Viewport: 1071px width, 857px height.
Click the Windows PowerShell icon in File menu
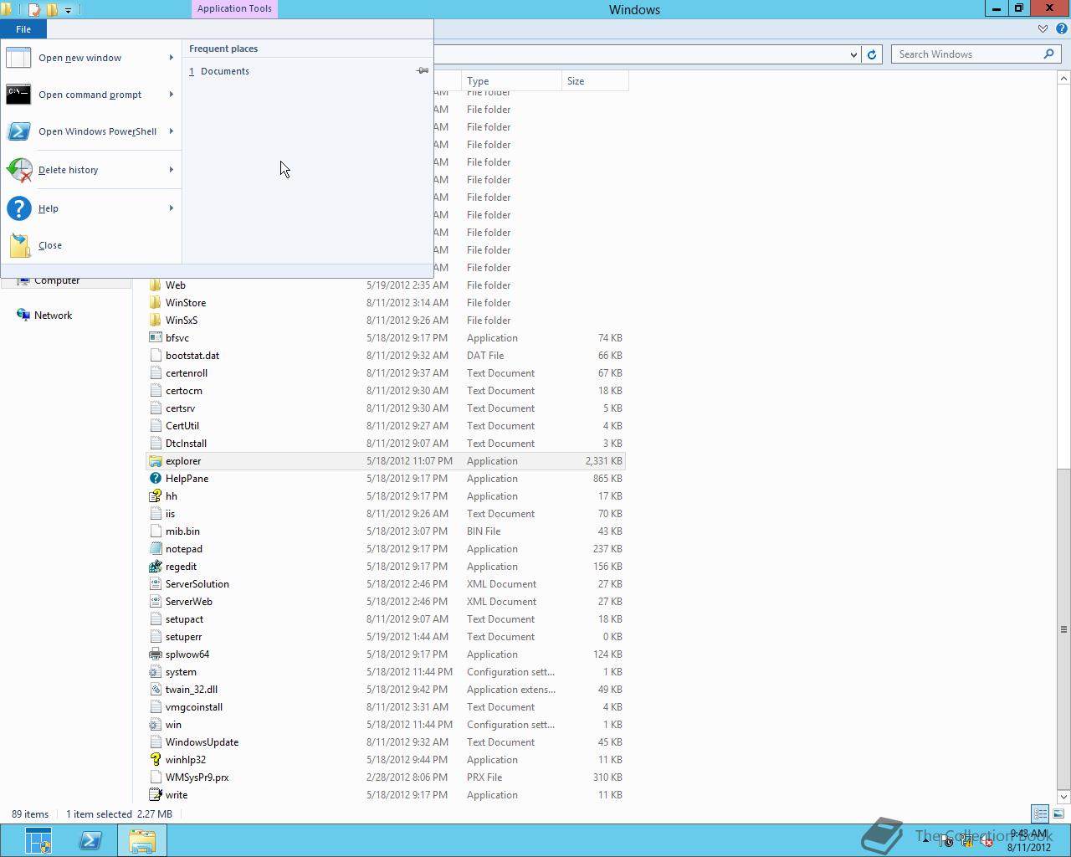click(x=18, y=131)
